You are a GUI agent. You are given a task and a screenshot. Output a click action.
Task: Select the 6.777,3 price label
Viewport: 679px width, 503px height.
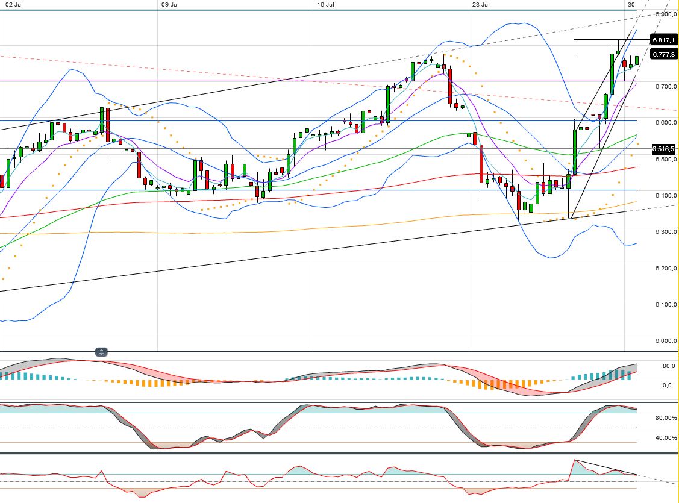[664, 54]
